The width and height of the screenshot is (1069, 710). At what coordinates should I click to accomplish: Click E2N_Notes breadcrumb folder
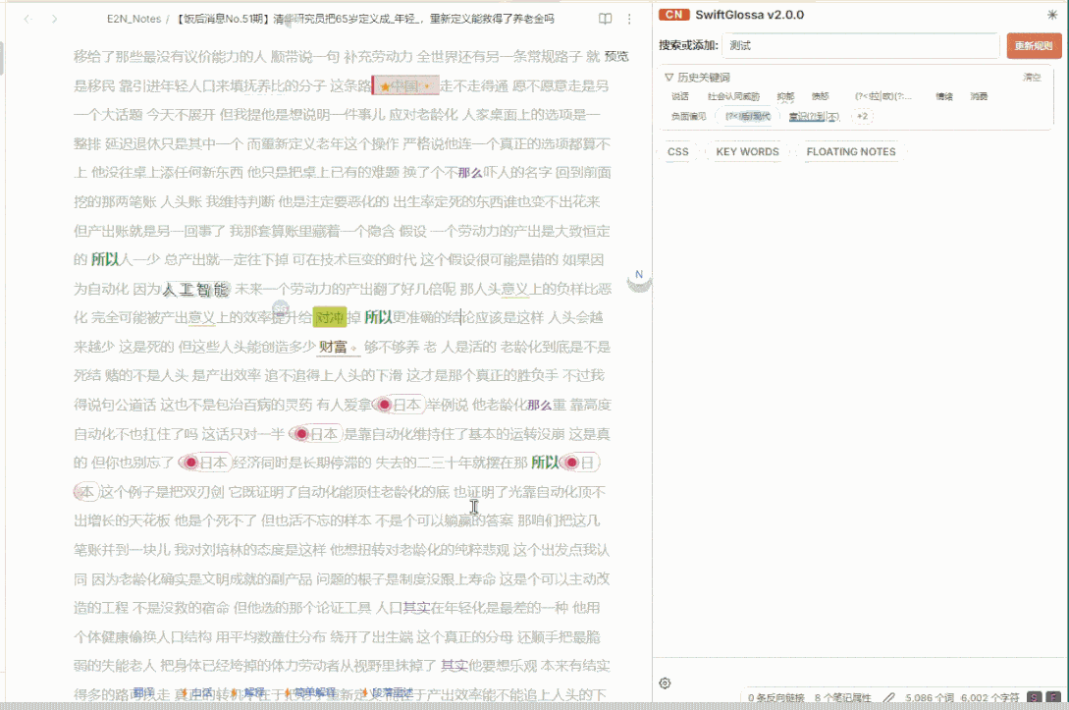(x=134, y=19)
